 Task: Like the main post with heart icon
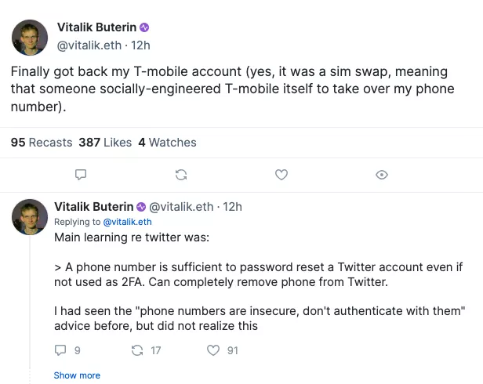[x=281, y=174]
